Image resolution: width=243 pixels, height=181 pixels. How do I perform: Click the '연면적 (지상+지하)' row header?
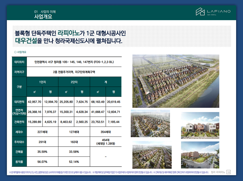click(19, 112)
